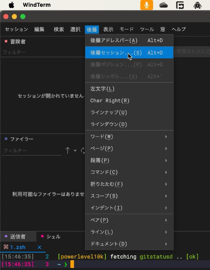
Task: Close the 1.zsh tab
Action: [39, 247]
